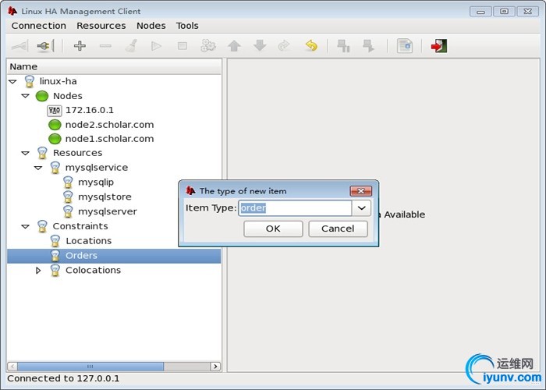
Task: Click Cancel in the new item dialog
Action: tap(338, 229)
